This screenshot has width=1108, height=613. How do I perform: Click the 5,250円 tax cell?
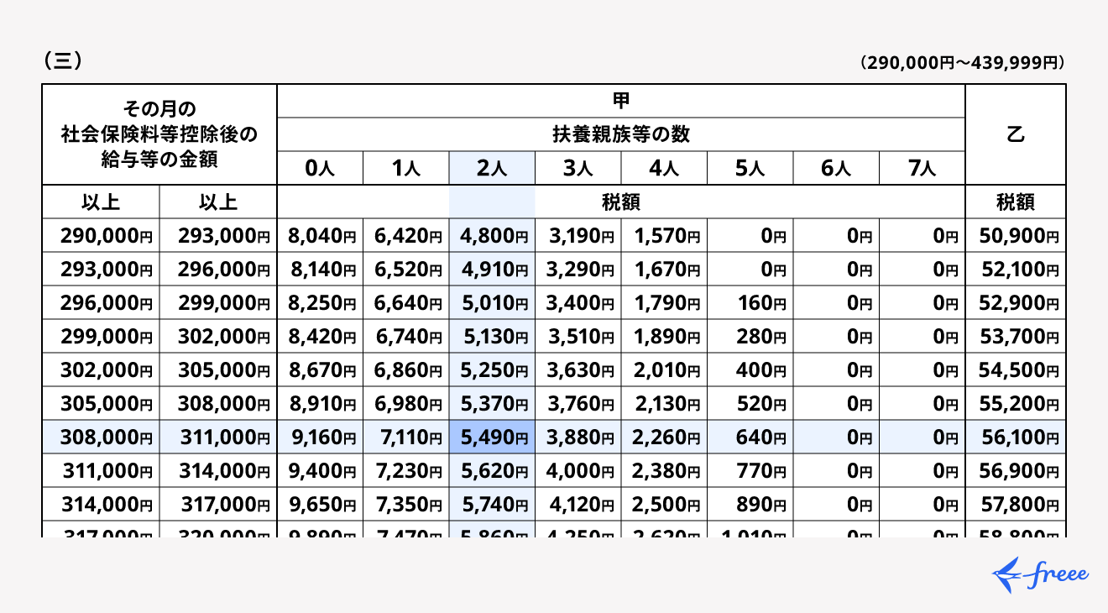pyautogui.click(x=492, y=369)
